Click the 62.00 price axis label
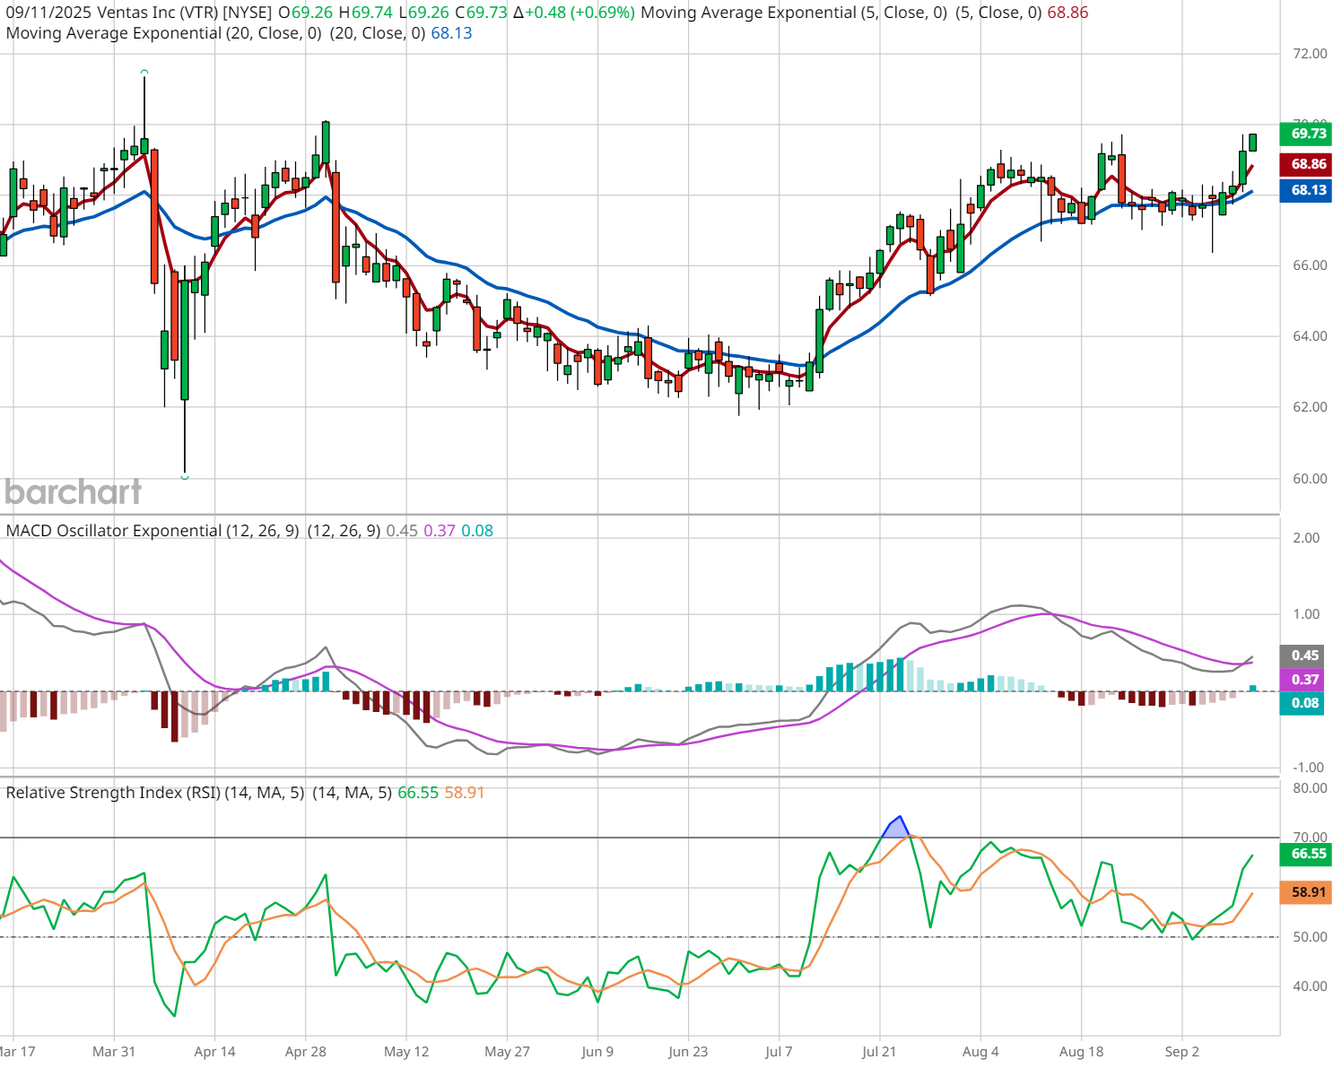This screenshot has height=1068, width=1333. pos(1310,407)
